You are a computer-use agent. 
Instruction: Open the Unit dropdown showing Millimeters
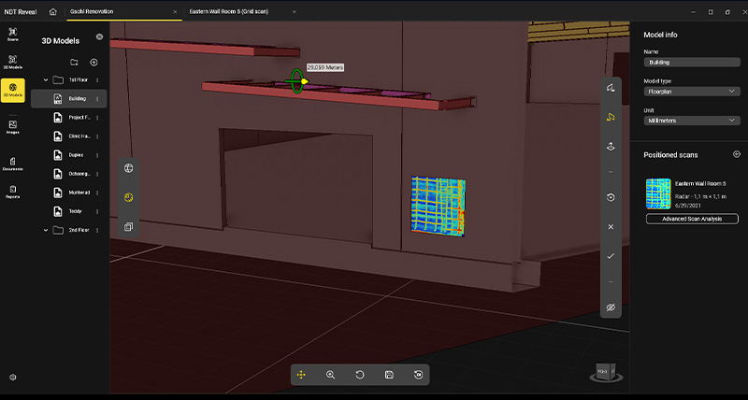[x=691, y=121]
